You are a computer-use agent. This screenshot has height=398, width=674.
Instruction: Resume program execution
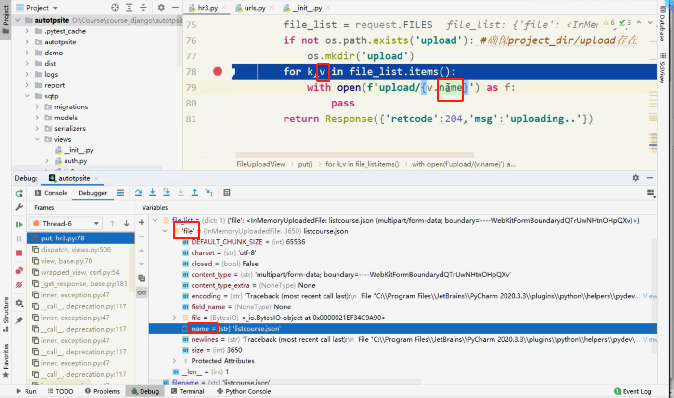coord(19,225)
